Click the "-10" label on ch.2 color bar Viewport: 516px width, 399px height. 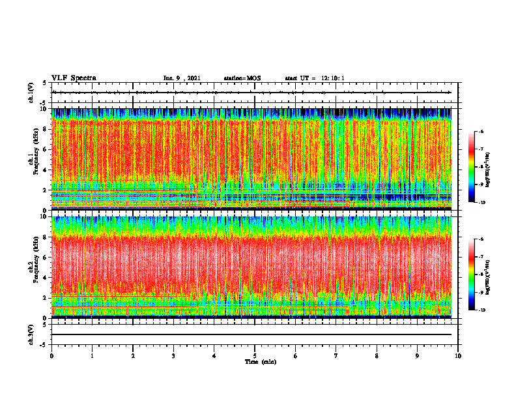coord(482,310)
